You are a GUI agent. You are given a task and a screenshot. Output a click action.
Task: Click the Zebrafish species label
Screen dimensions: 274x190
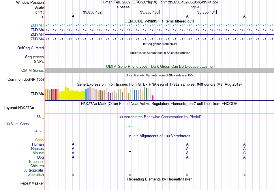36,175
